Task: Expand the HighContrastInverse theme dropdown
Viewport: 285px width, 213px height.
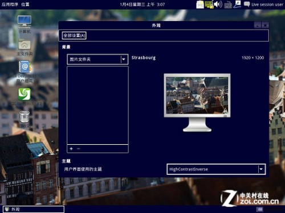Action: pyautogui.click(x=216, y=169)
